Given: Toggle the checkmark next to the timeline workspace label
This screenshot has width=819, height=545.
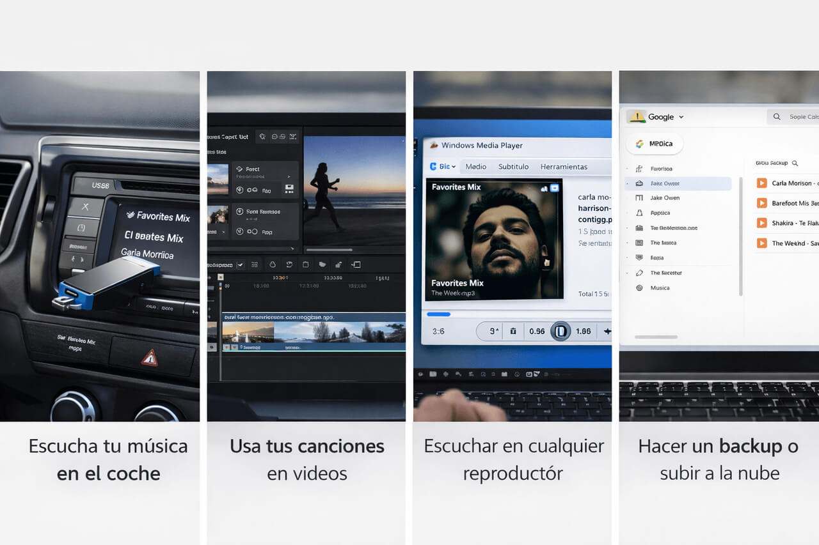Looking at the screenshot, I should [240, 265].
